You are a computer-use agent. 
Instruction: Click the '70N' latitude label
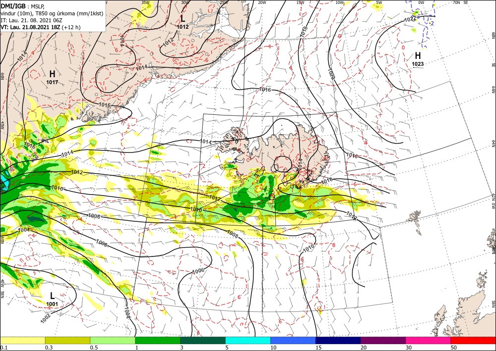[456, 2]
